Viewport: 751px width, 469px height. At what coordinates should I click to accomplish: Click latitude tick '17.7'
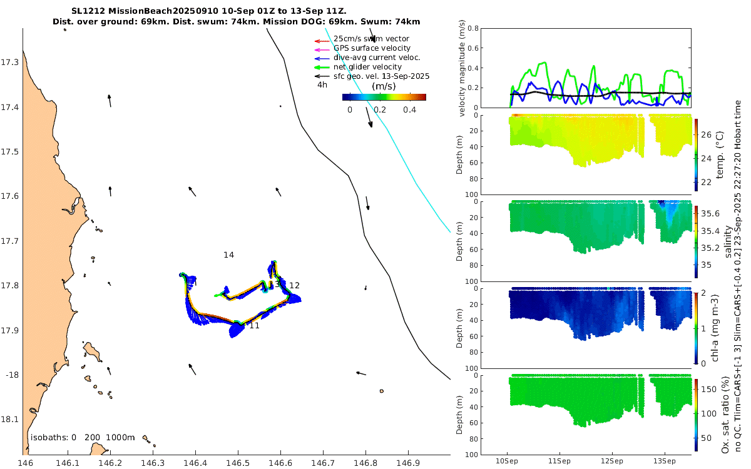tap(10, 241)
